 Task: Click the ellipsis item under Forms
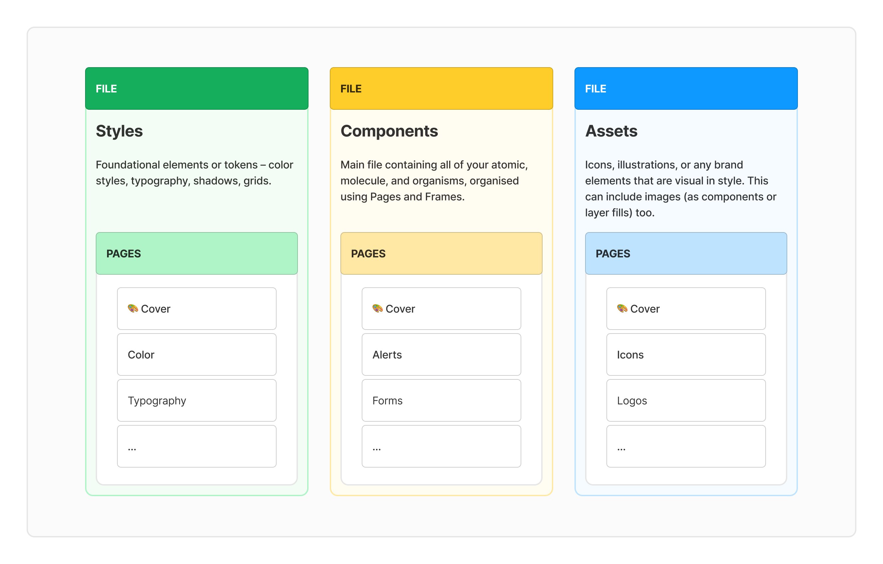click(x=441, y=446)
